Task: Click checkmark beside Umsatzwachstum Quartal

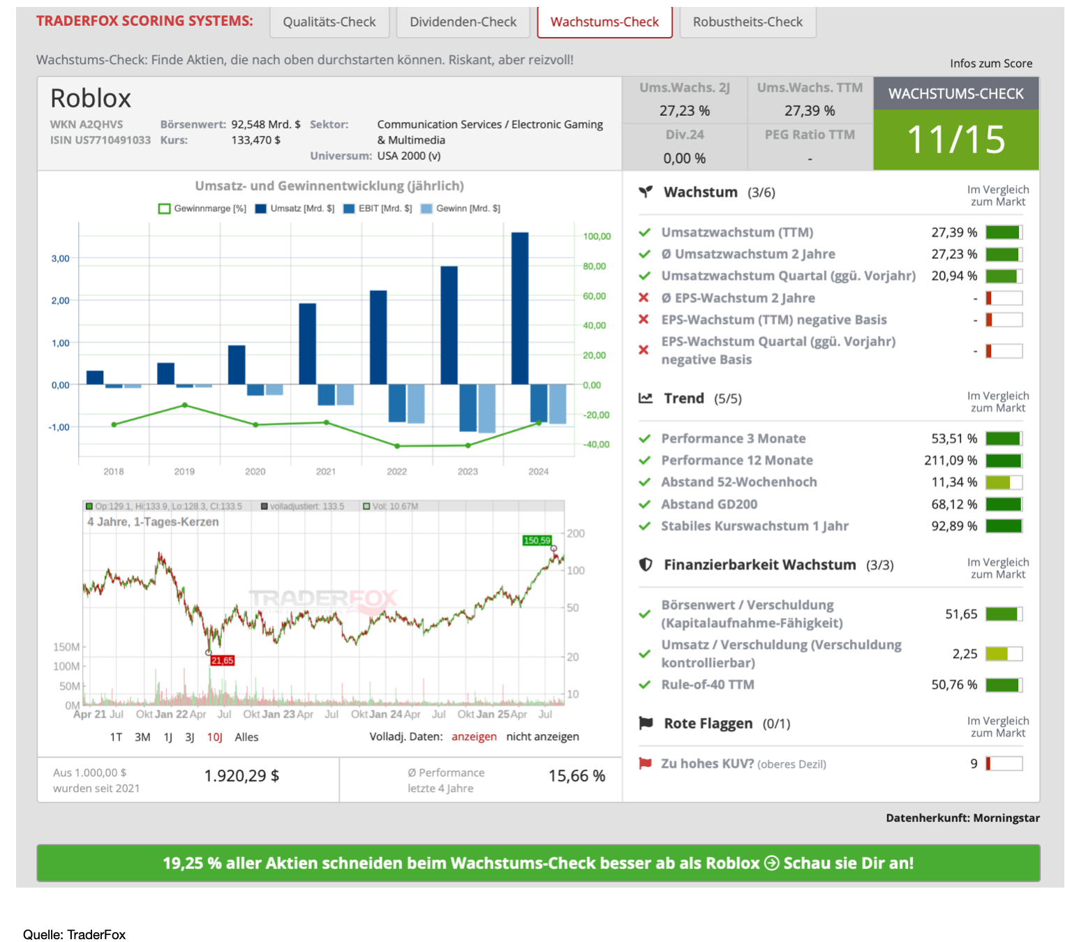Action: click(x=645, y=276)
